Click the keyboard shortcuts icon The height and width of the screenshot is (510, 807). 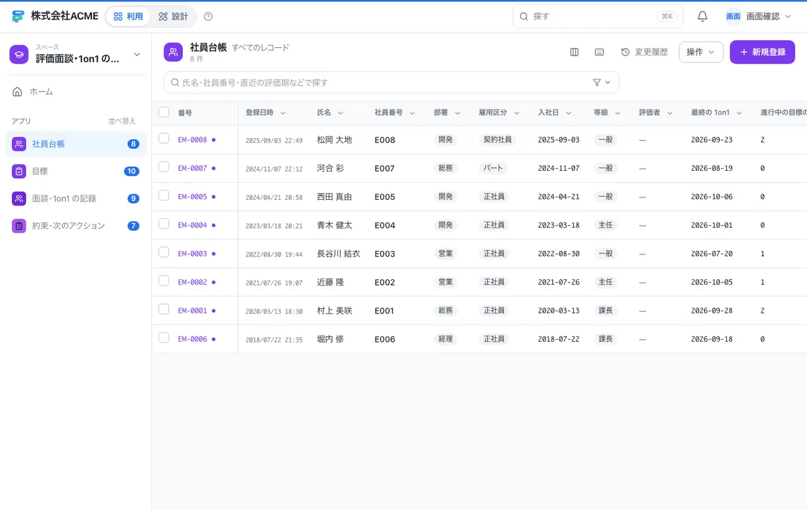[600, 52]
